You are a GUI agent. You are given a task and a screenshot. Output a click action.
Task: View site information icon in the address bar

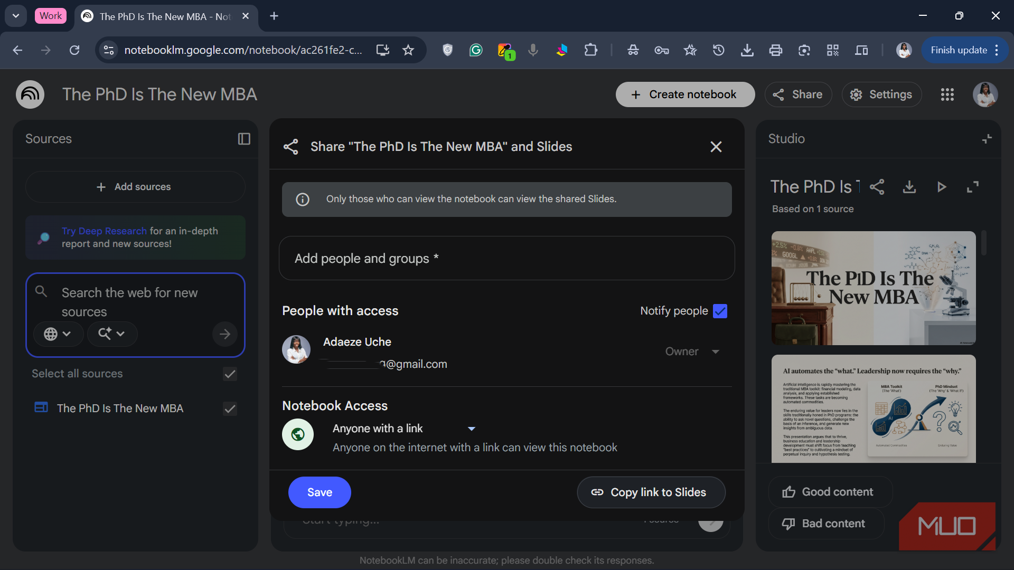click(x=109, y=50)
